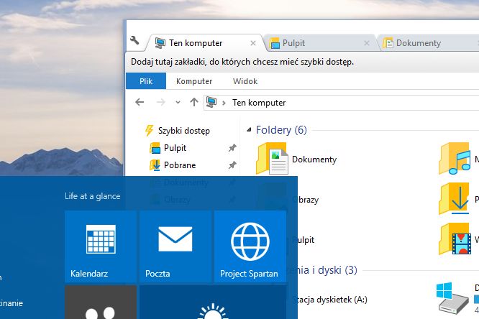Viewport: 479px width, 319px height.
Task: Go back with the left arrow
Action: (140, 102)
